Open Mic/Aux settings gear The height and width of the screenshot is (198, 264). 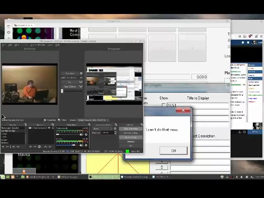[x=86, y=145]
